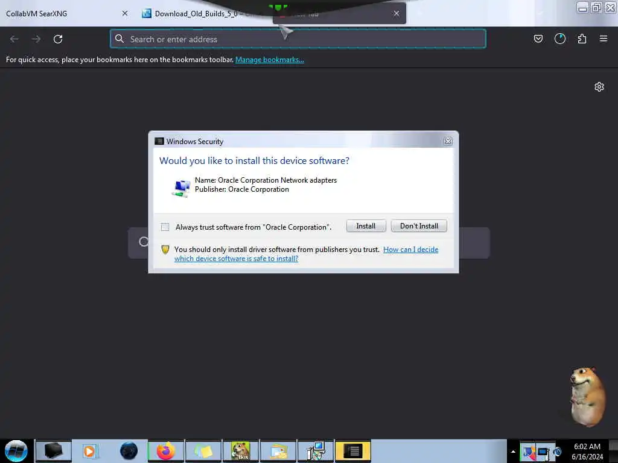This screenshot has height=463, width=618.
Task: Open the Save to Pocket icon
Action: coord(538,39)
